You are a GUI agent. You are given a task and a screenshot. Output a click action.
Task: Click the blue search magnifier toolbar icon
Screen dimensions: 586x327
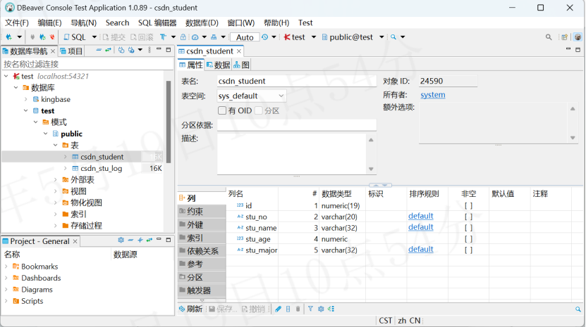click(393, 37)
